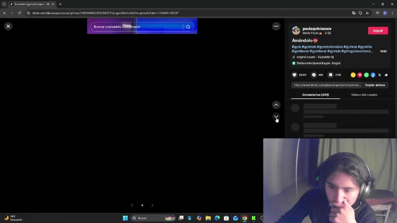This screenshot has height=223, width=397.
Task: Open Chrome profile avatar
Action: [385, 13]
